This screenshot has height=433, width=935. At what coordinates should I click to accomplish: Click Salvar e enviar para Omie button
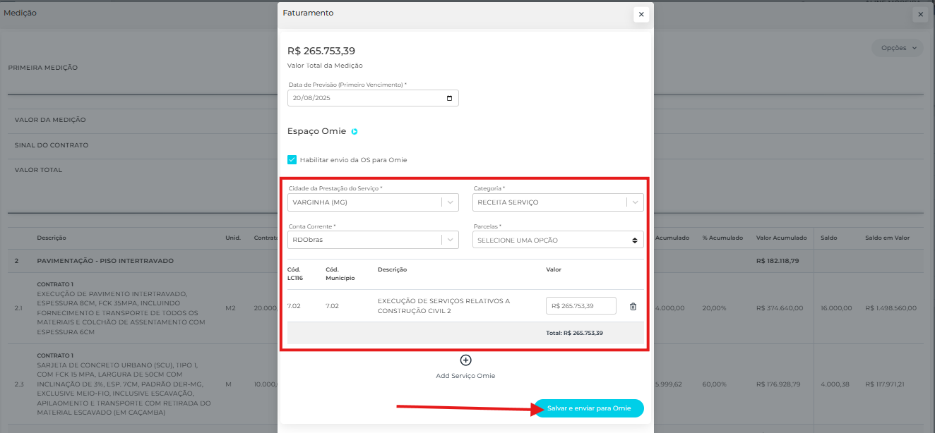[x=588, y=408]
